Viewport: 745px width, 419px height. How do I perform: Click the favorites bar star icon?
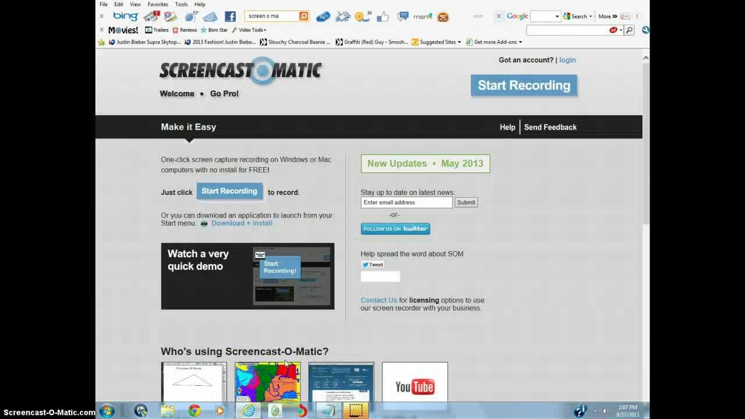click(x=102, y=42)
